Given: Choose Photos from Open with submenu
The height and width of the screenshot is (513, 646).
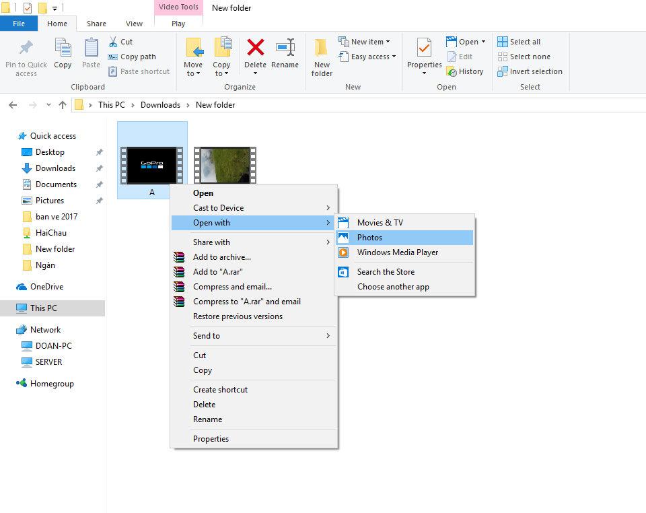Looking at the screenshot, I should point(369,238).
